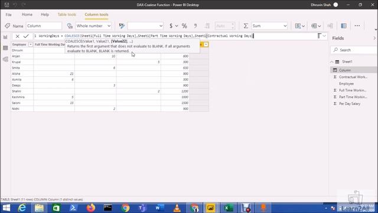This screenshot has height=213, width=378.
Task: Select Full Time Workin... field
Action: [353, 91]
